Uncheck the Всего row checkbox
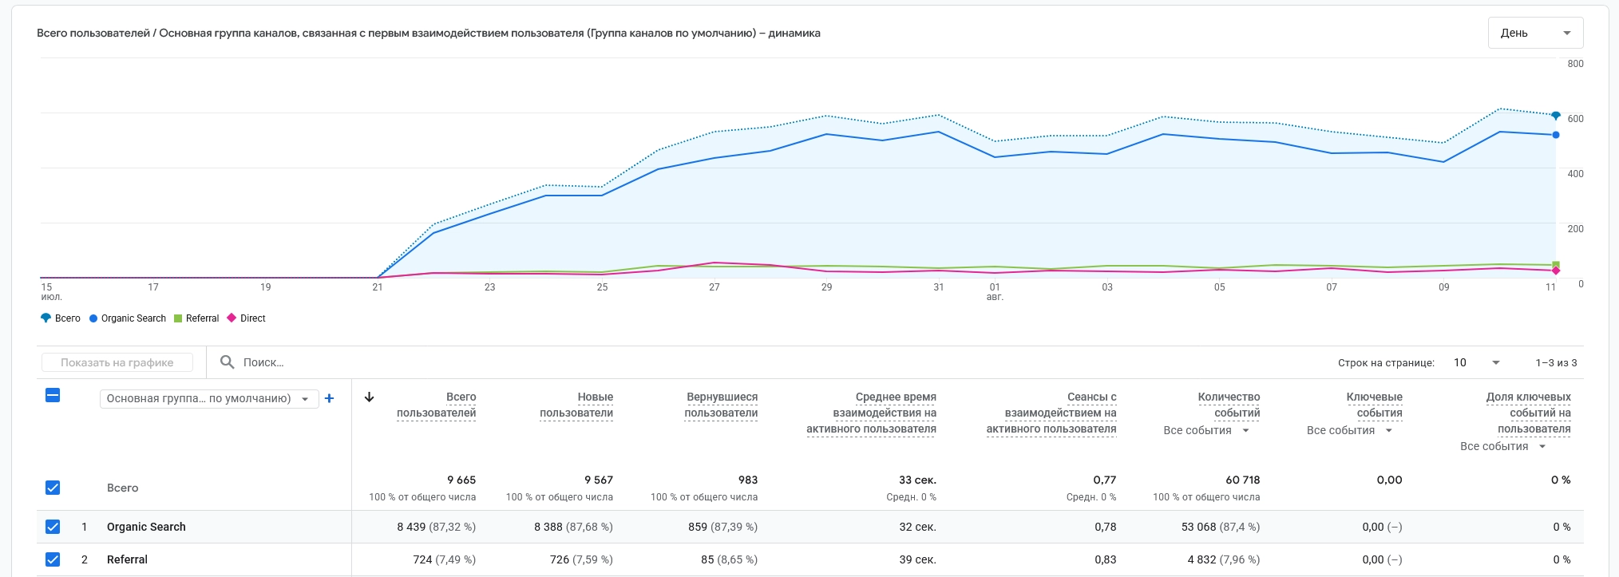The width and height of the screenshot is (1619, 577). (53, 488)
